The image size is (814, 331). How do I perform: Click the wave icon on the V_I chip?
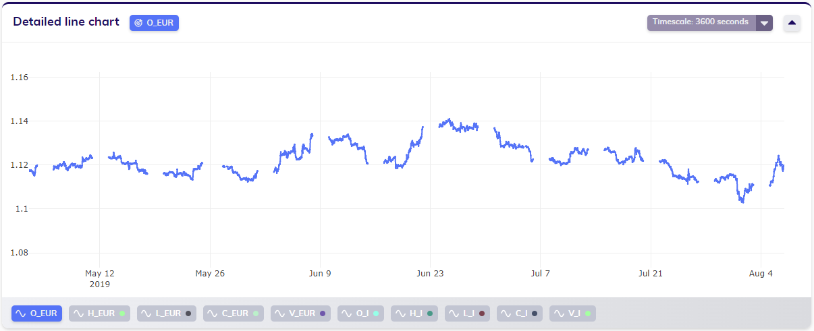[x=559, y=313]
